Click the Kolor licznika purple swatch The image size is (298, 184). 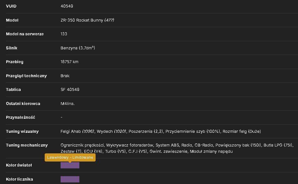point(70,179)
